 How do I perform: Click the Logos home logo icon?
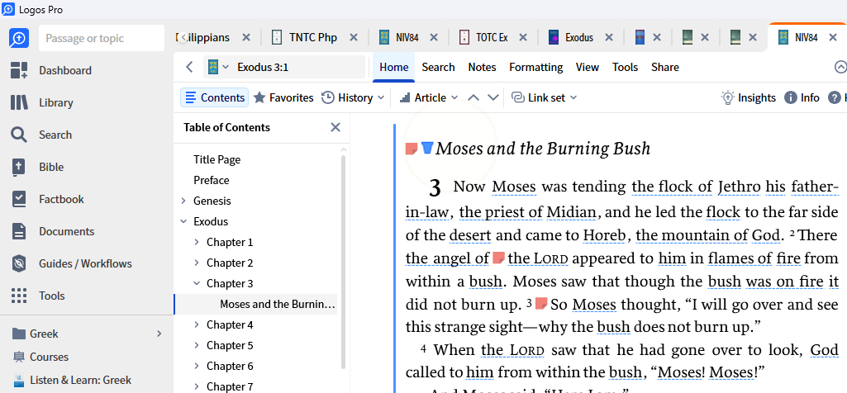point(18,38)
